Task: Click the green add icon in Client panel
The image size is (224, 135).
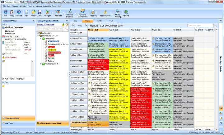Action: coord(63,25)
